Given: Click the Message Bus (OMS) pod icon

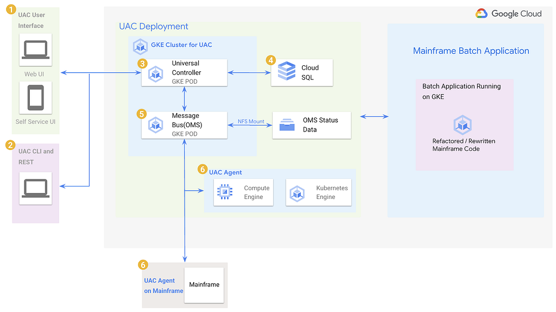Looking at the screenshot, I should (156, 125).
